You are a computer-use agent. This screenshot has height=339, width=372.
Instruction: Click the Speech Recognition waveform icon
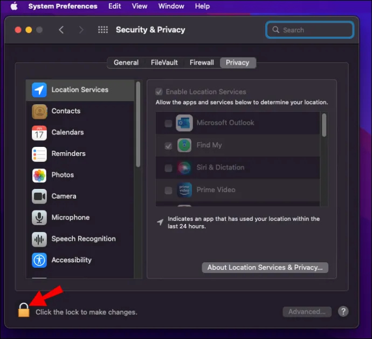[x=39, y=239]
